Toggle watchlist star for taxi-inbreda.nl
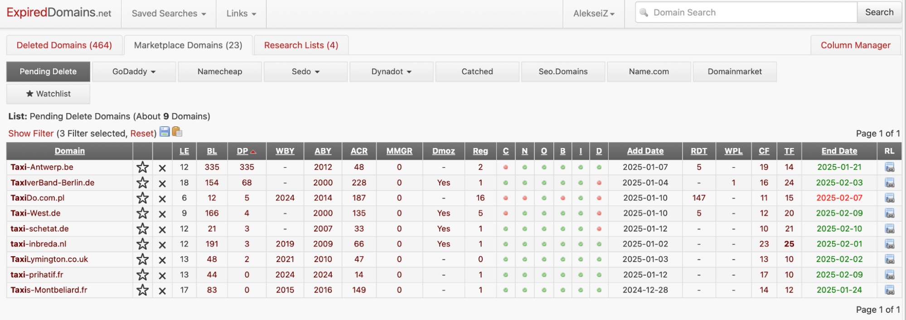This screenshot has height=320, width=906. 143,244
